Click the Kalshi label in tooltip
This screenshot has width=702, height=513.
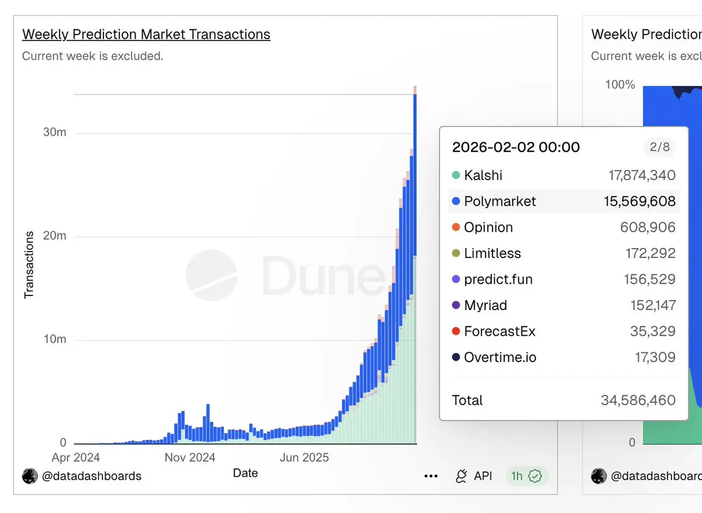click(483, 175)
